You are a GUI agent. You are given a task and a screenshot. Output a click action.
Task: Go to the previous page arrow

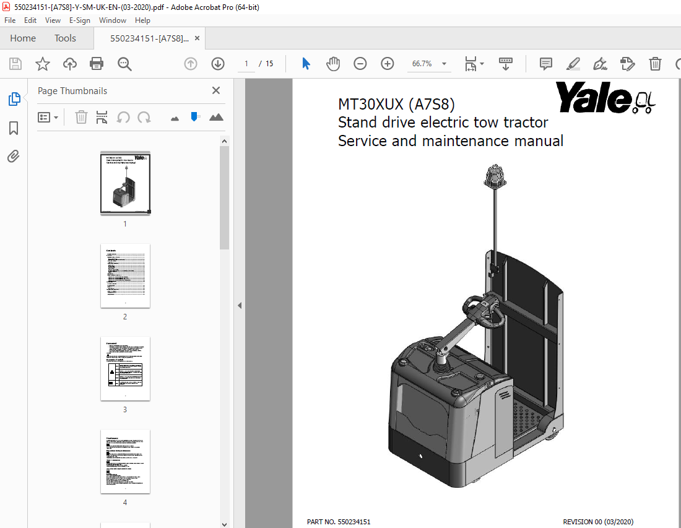tap(191, 64)
